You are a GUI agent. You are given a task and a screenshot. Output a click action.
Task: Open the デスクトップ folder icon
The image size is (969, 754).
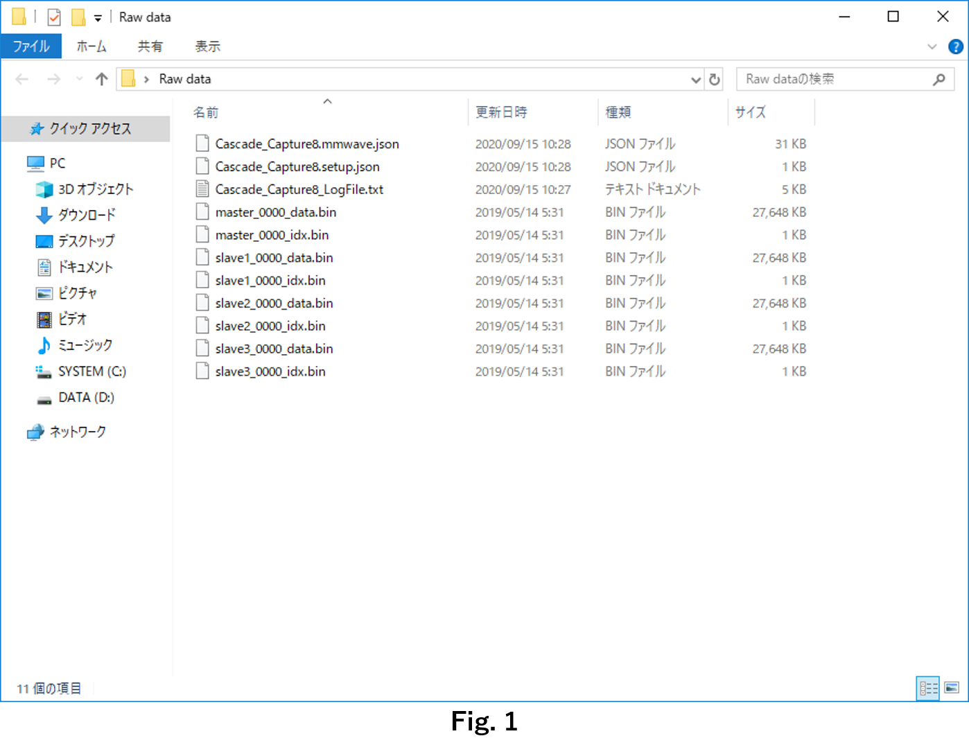pyautogui.click(x=44, y=241)
